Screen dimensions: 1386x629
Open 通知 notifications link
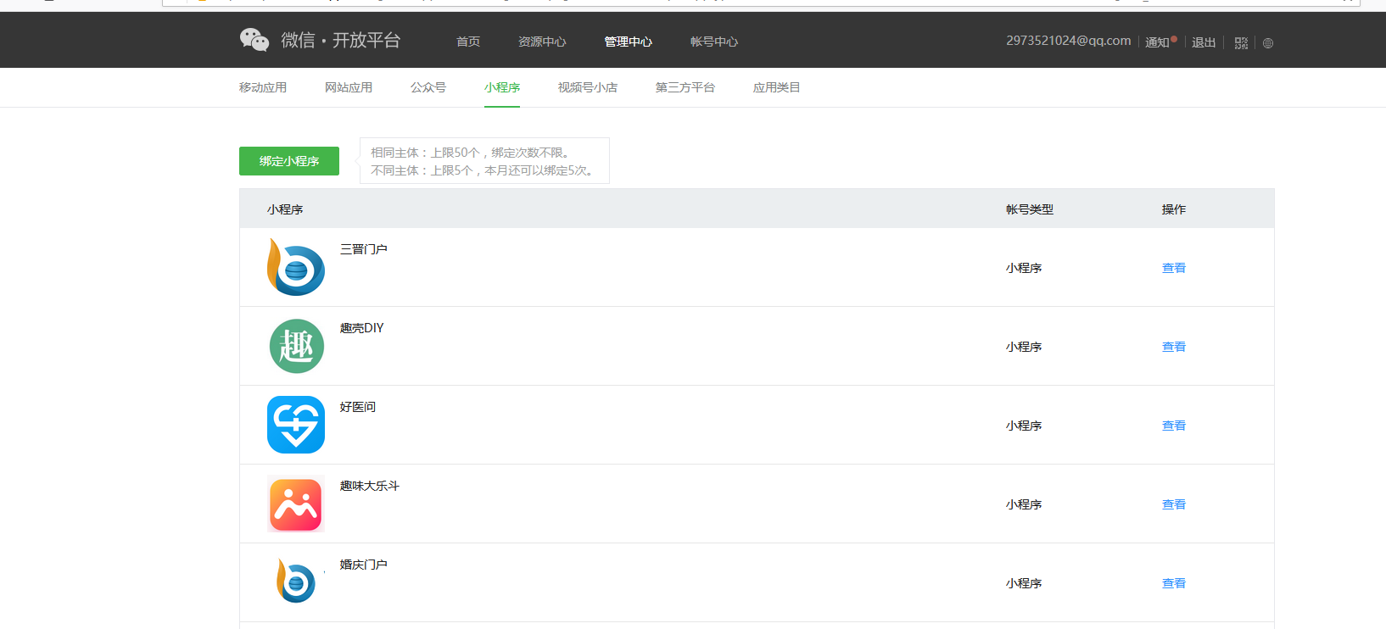pos(1157,42)
